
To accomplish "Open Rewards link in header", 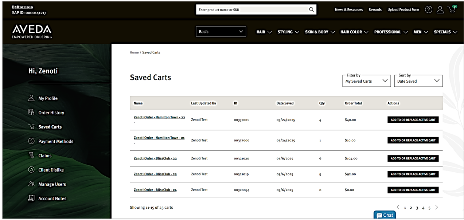I will tap(375, 10).
